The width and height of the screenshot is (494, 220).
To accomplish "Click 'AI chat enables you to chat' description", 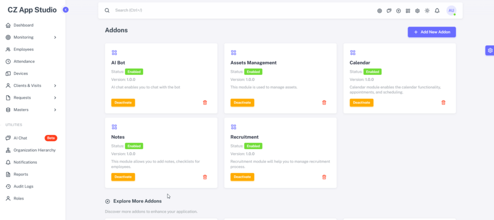I will coord(146,87).
